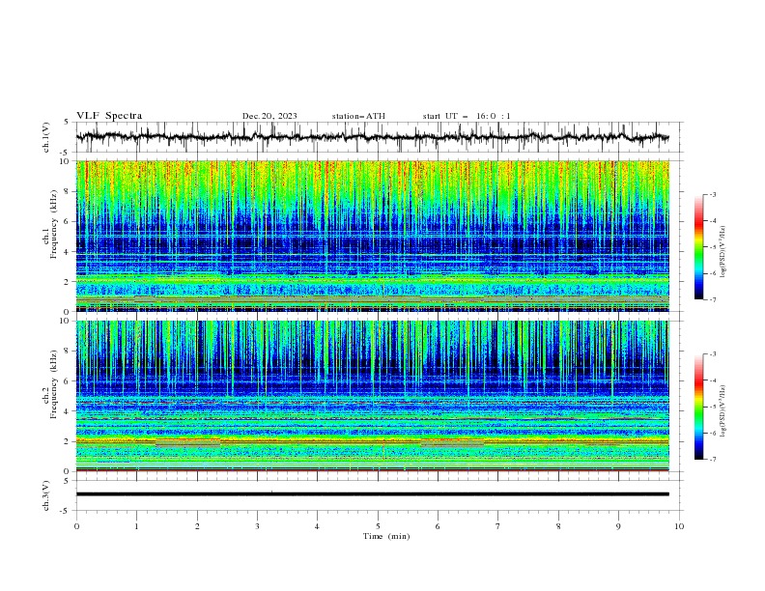The width and height of the screenshot is (765, 591).
Task: Click time axis tick label "9"
Action: (618, 526)
